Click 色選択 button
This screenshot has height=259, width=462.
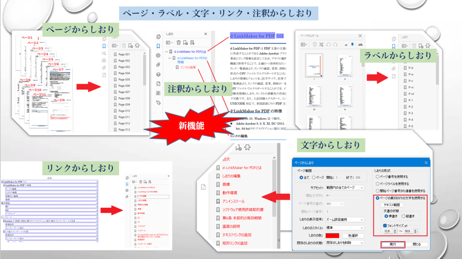coord(353,236)
